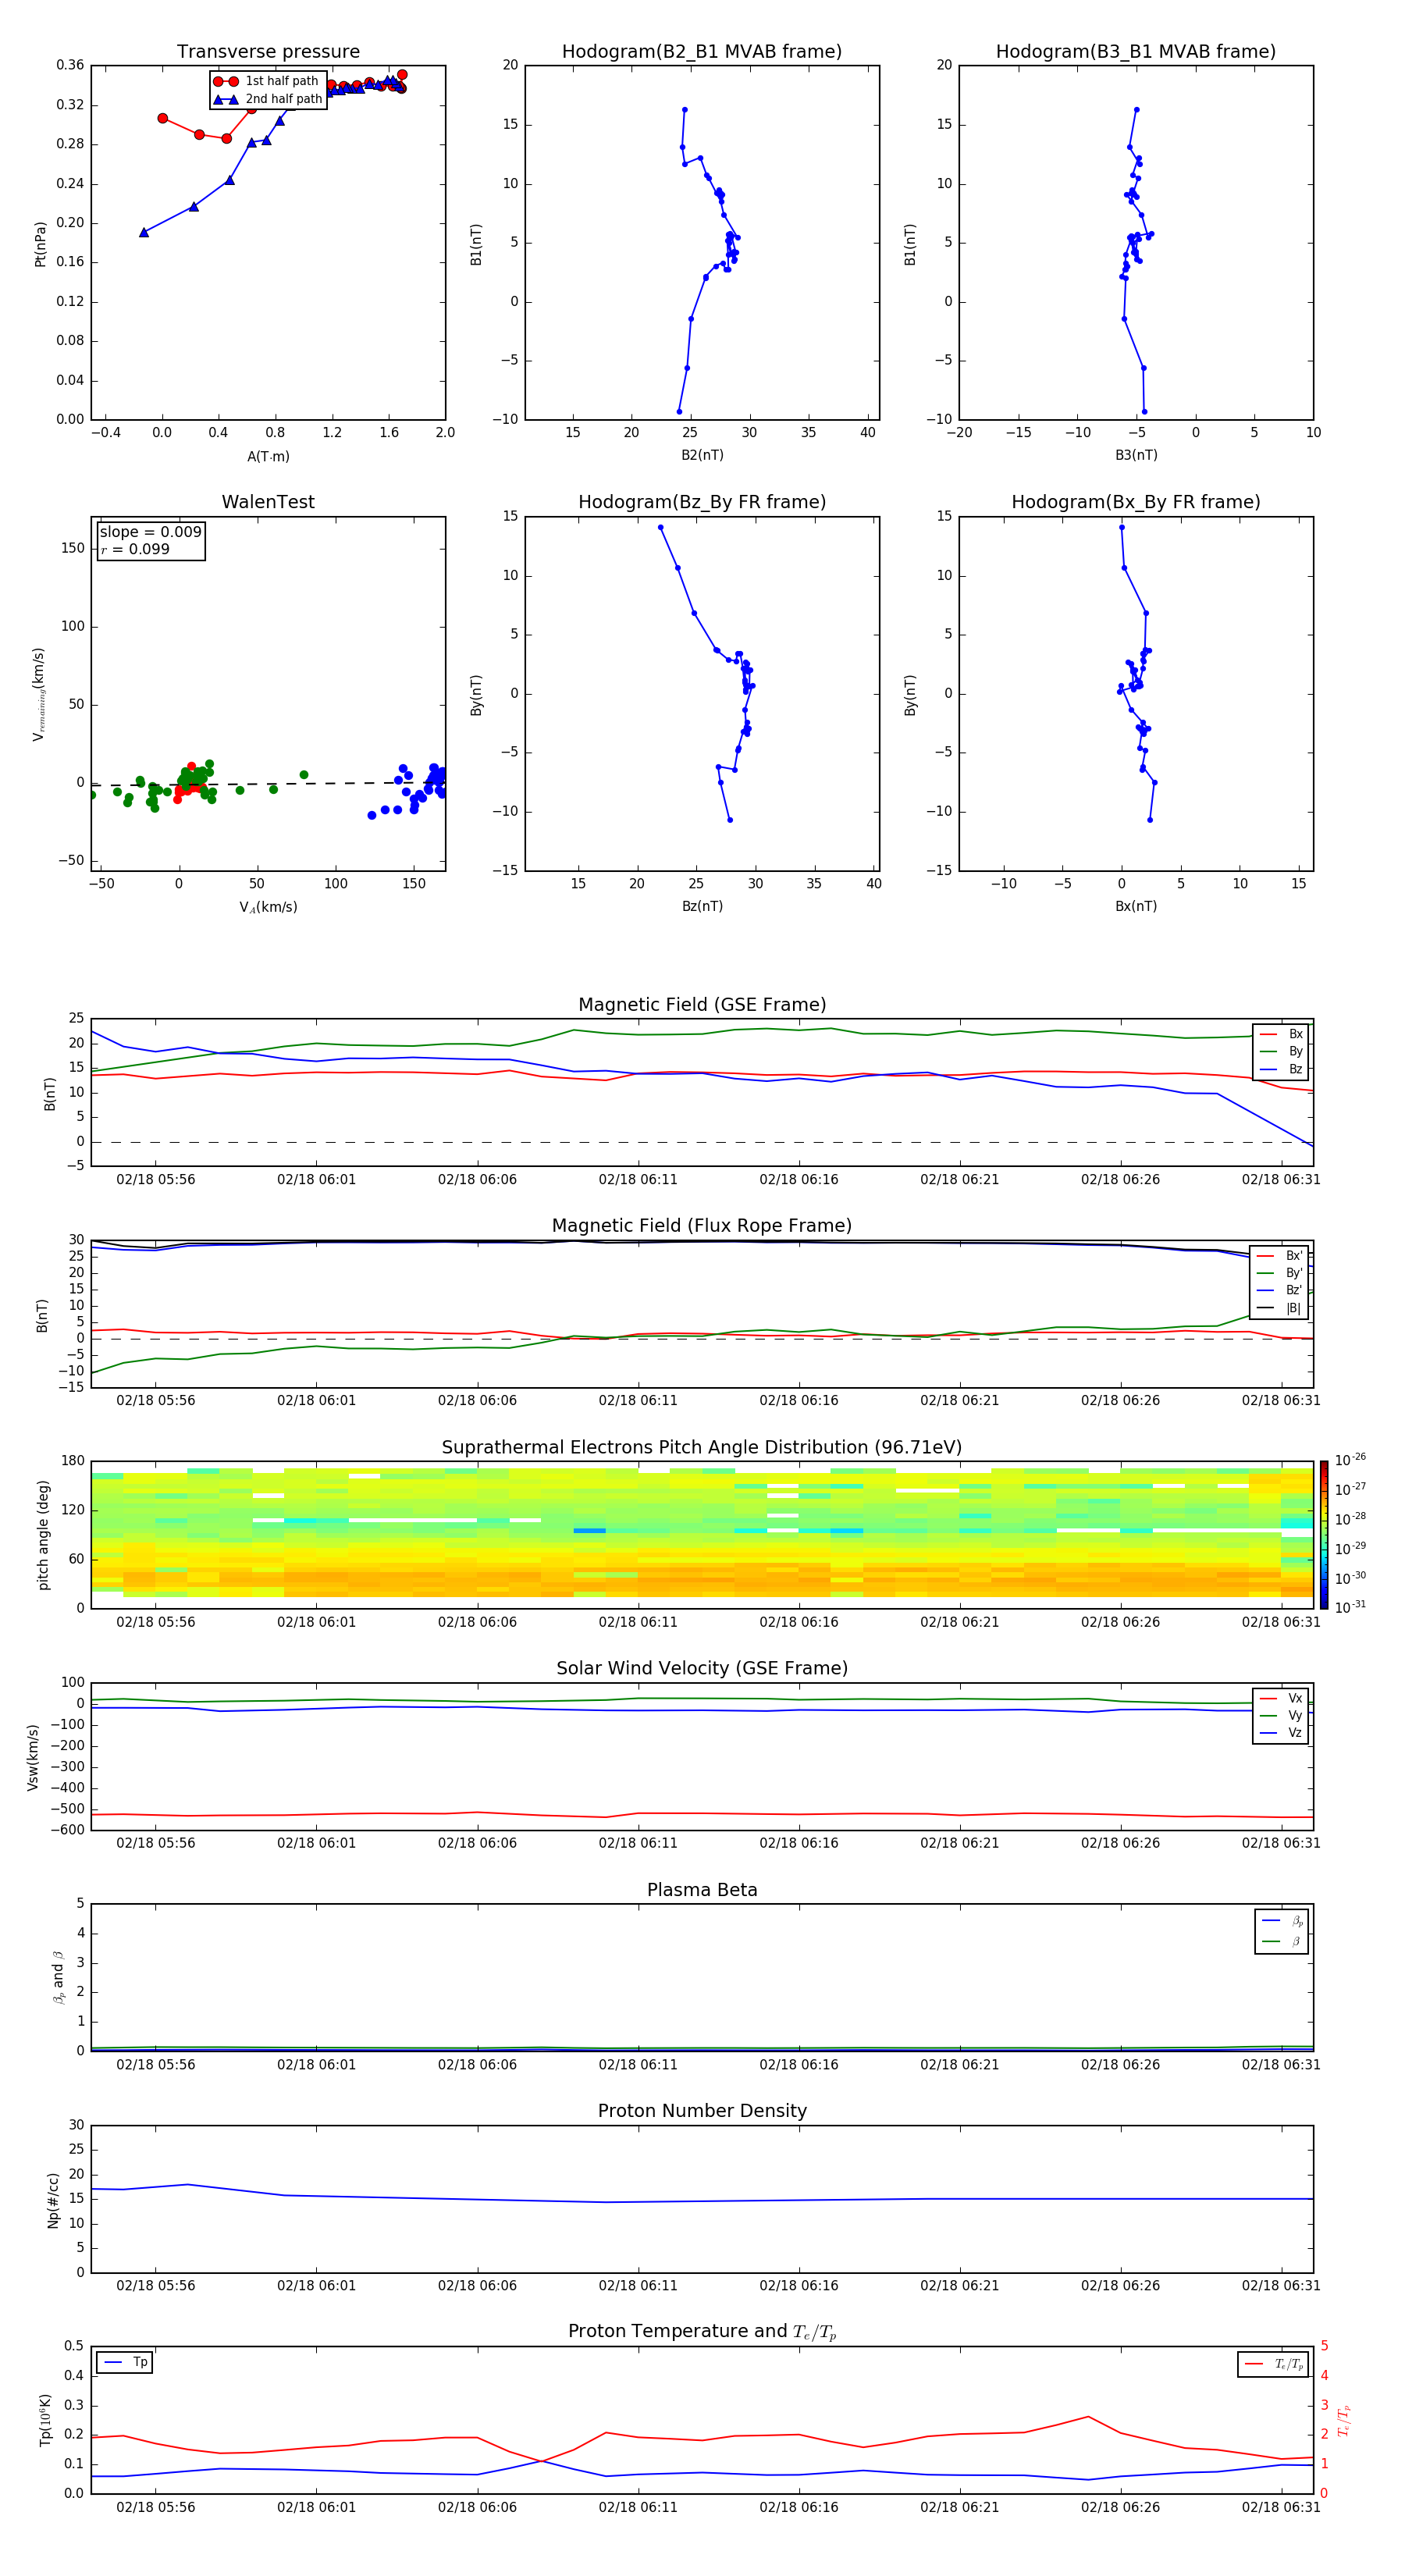This screenshot has height=2576, width=1405.
Task: Click the pitch angle color bar
Action: (1324, 1534)
